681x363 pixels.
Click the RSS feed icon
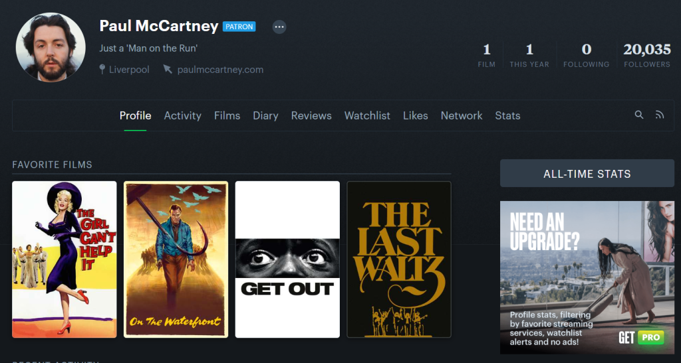coord(659,115)
